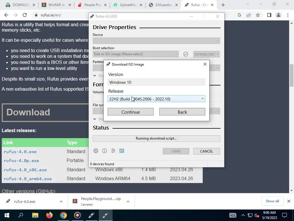The width and height of the screenshot is (294, 221).
Task: Open Rufus About info icon
Action: click(105, 151)
